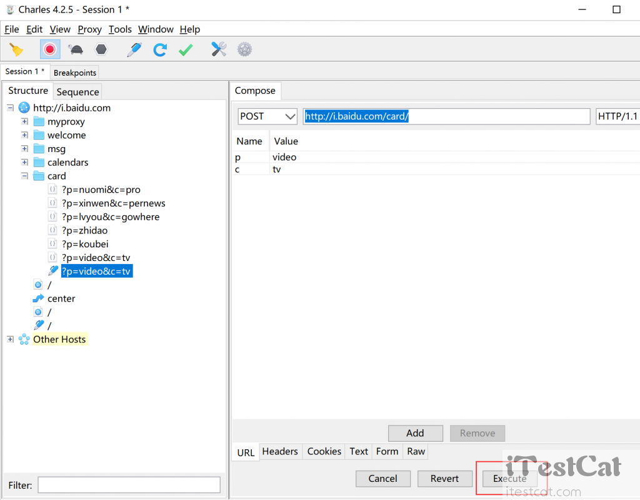Open the Window menu
The image size is (640, 500).
tap(156, 29)
